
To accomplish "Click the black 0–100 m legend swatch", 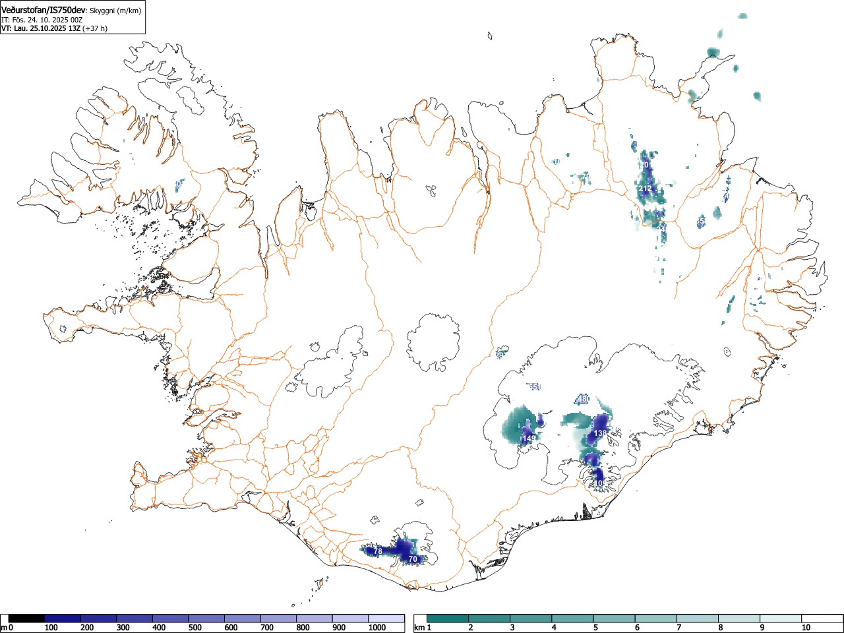I will pyautogui.click(x=27, y=618).
